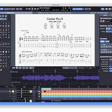Switch to the Jimi Hendrix Watchtower file tab

pos(55,13)
